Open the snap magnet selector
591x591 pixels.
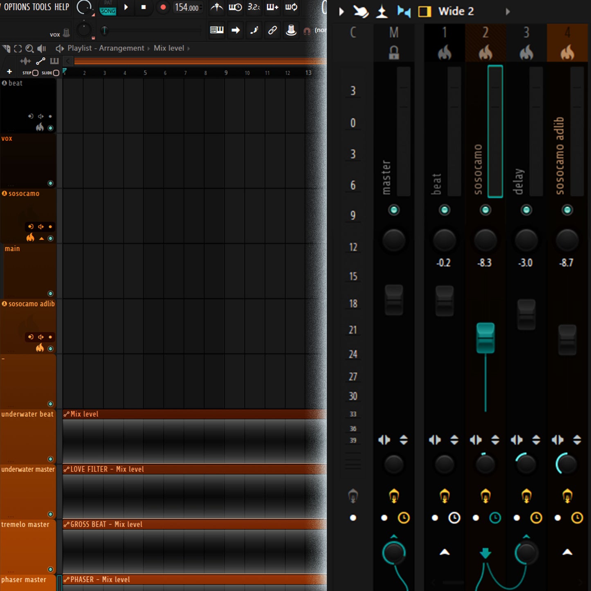(307, 31)
